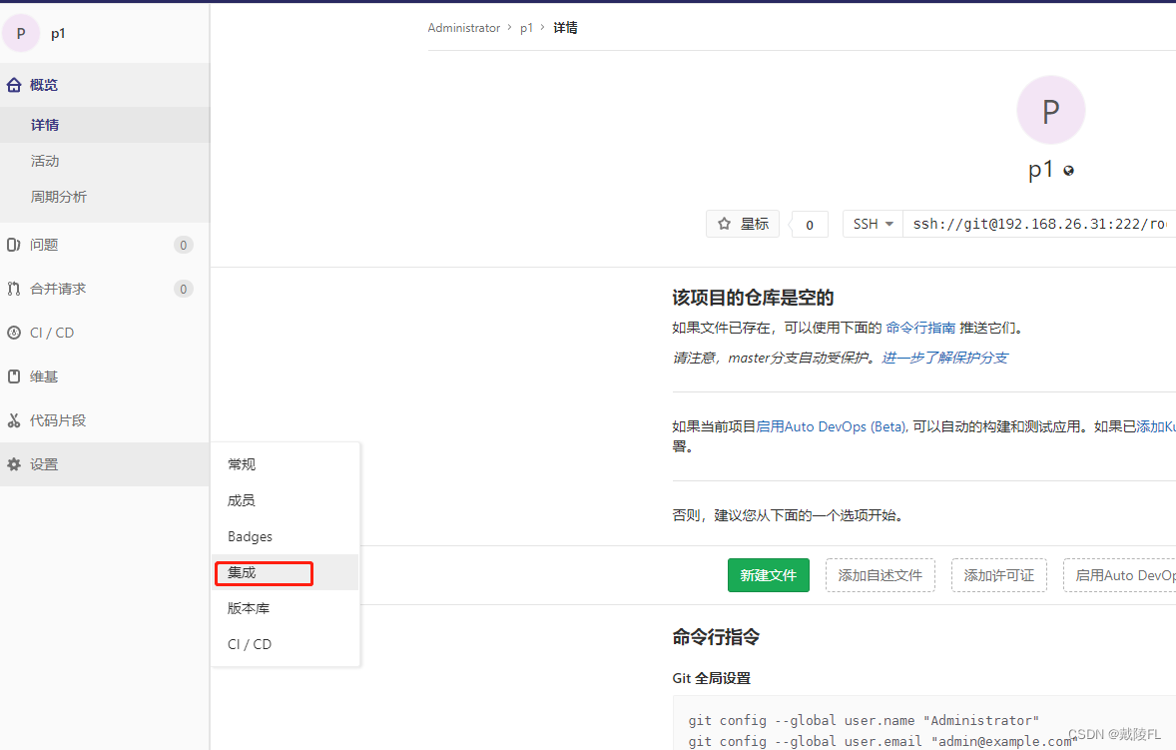Toggle the 星标 star for this project

click(x=742, y=224)
